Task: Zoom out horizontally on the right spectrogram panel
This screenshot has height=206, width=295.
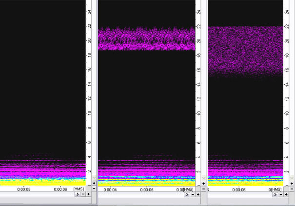Action: 281,194
